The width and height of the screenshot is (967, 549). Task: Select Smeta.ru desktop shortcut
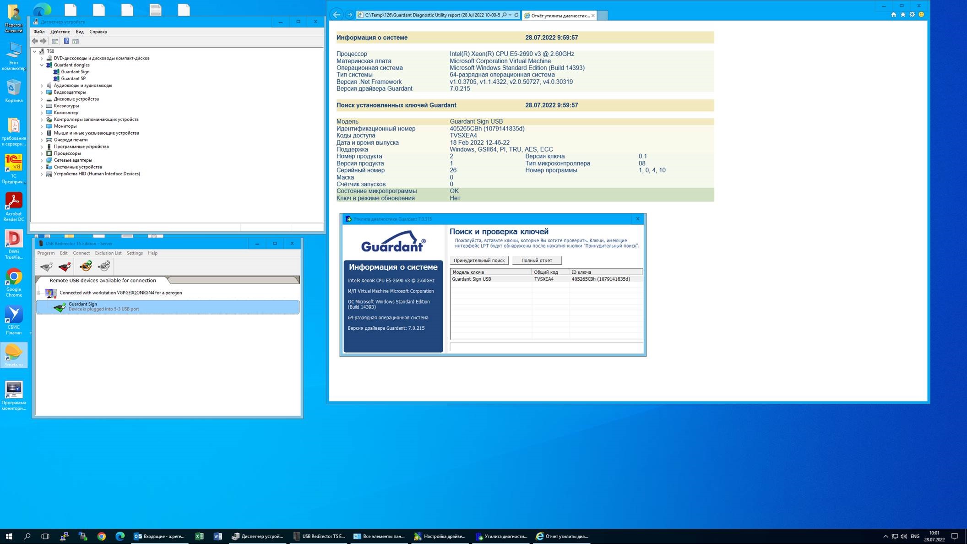click(14, 355)
